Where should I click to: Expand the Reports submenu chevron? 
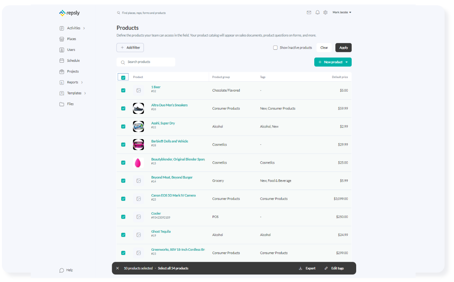coord(82,83)
